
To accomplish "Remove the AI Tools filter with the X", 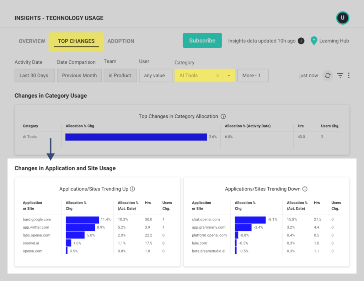I will pos(217,76).
